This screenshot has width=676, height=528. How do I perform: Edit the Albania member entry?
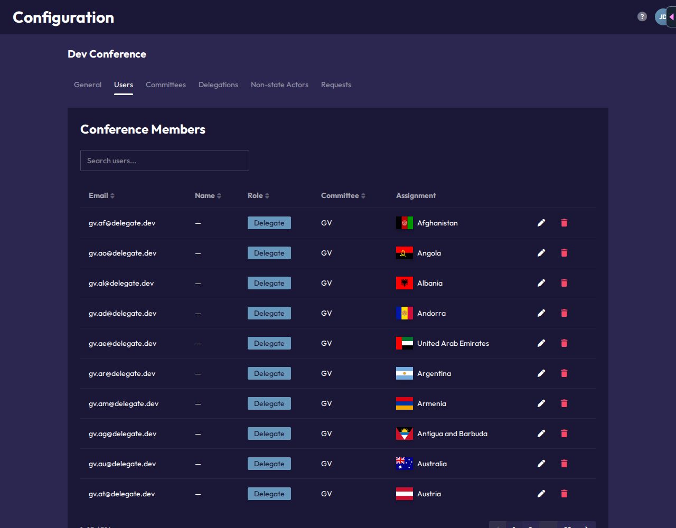point(541,283)
